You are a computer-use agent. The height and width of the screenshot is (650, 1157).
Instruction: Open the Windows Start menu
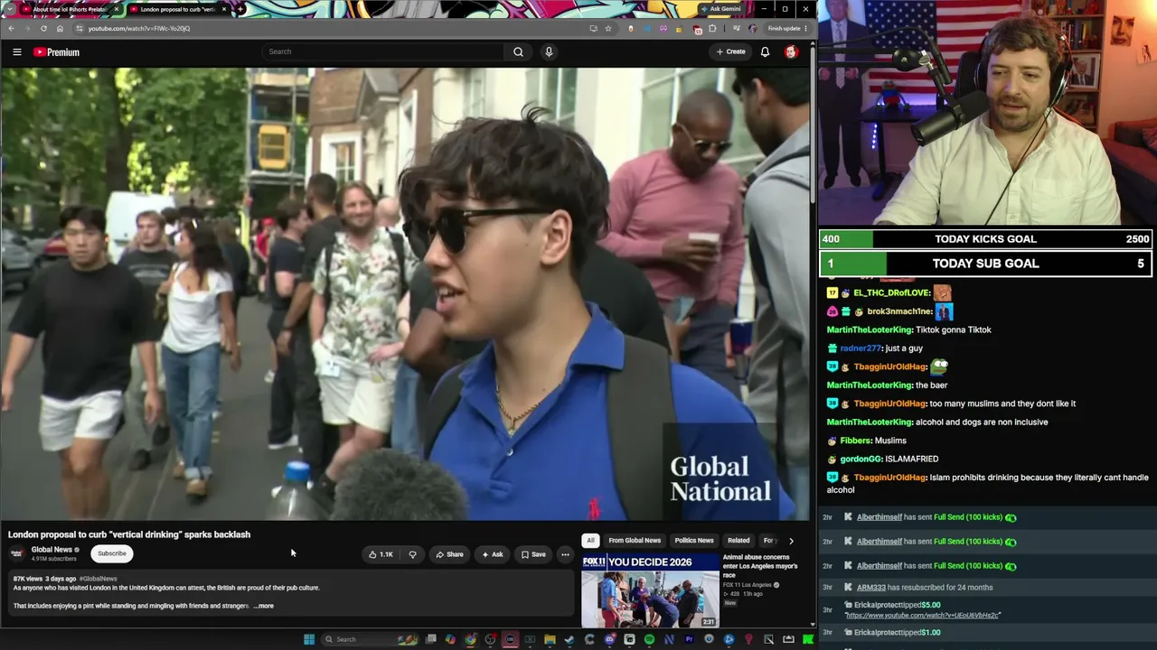[x=309, y=639]
